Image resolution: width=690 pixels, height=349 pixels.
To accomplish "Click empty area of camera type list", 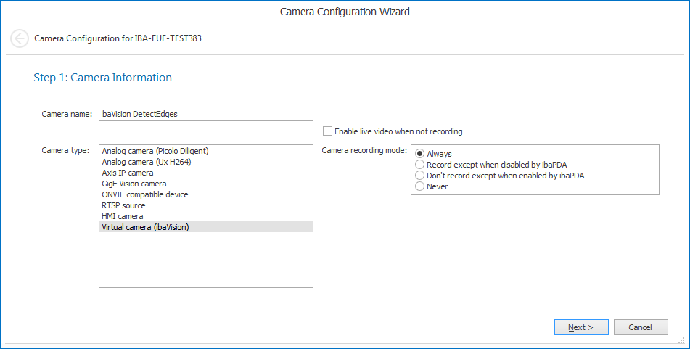I will 205,260.
